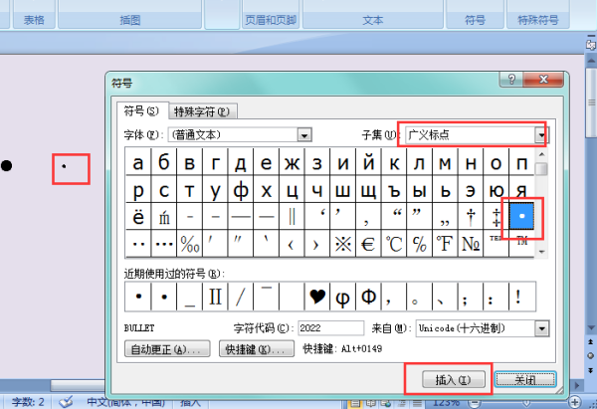The height and width of the screenshot is (409, 597).
Task: Click the symbol grid scroll up arrow
Action: click(x=542, y=154)
